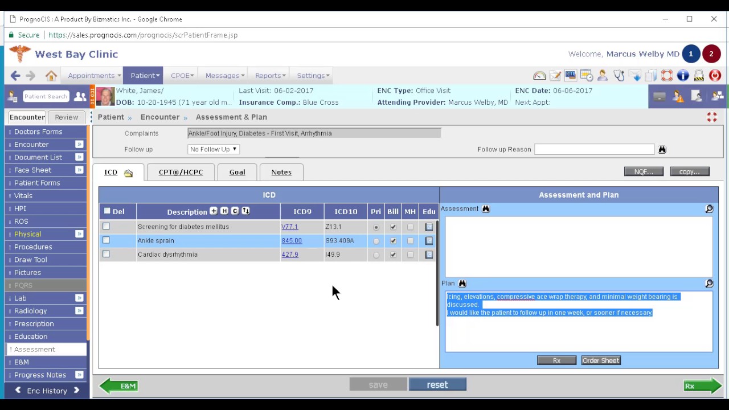Click inside the Assessment text area
729x410 pixels.
pos(579,246)
